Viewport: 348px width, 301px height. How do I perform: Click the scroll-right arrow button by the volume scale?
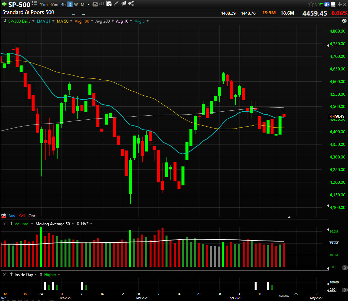point(344,268)
